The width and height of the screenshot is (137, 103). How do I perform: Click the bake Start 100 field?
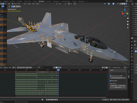point(114,86)
